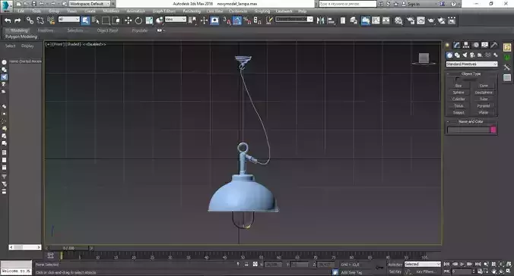
Task: Click the Go to Start button
Action: tap(447, 264)
